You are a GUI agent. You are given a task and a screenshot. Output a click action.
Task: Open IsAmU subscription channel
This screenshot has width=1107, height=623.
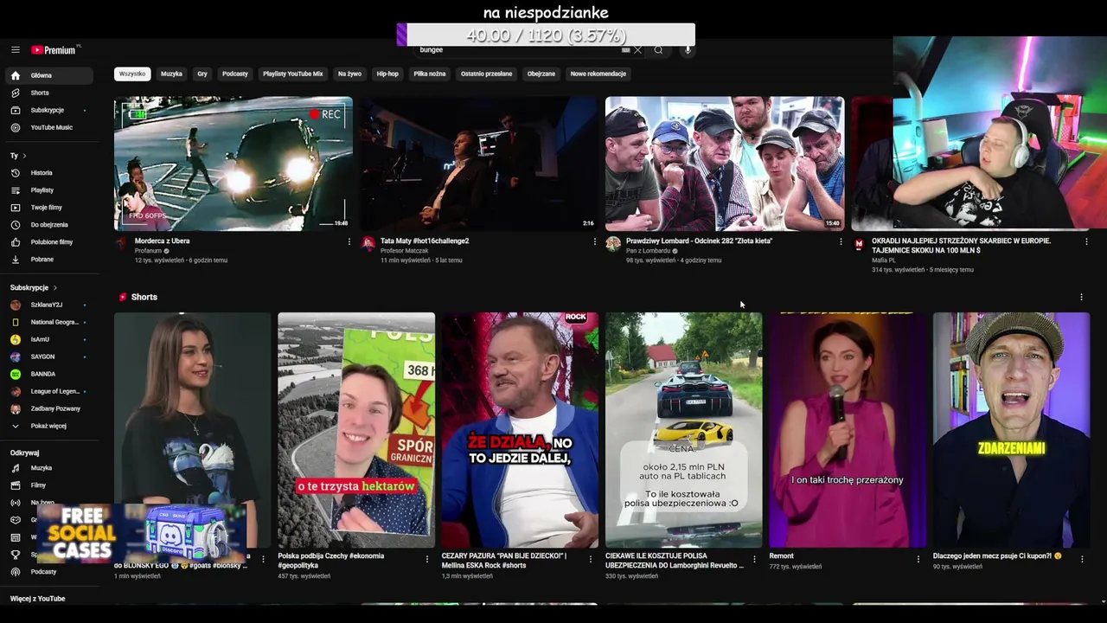48,339
